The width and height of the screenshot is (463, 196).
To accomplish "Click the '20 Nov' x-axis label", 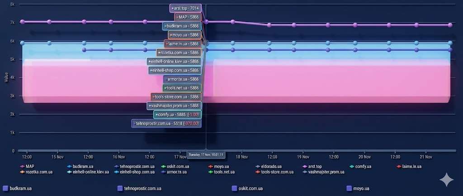I will [x=364, y=157].
